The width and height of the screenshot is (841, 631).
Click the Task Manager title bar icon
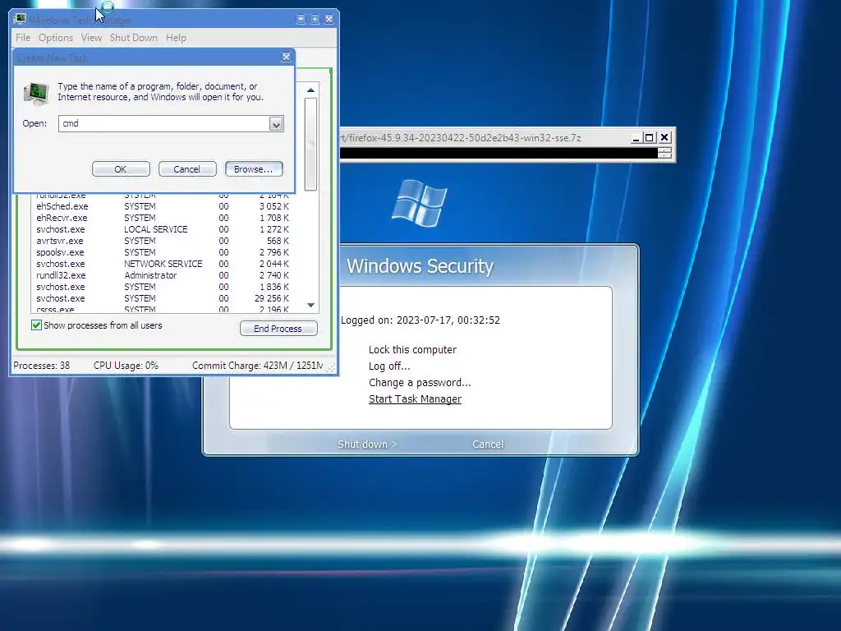20,20
